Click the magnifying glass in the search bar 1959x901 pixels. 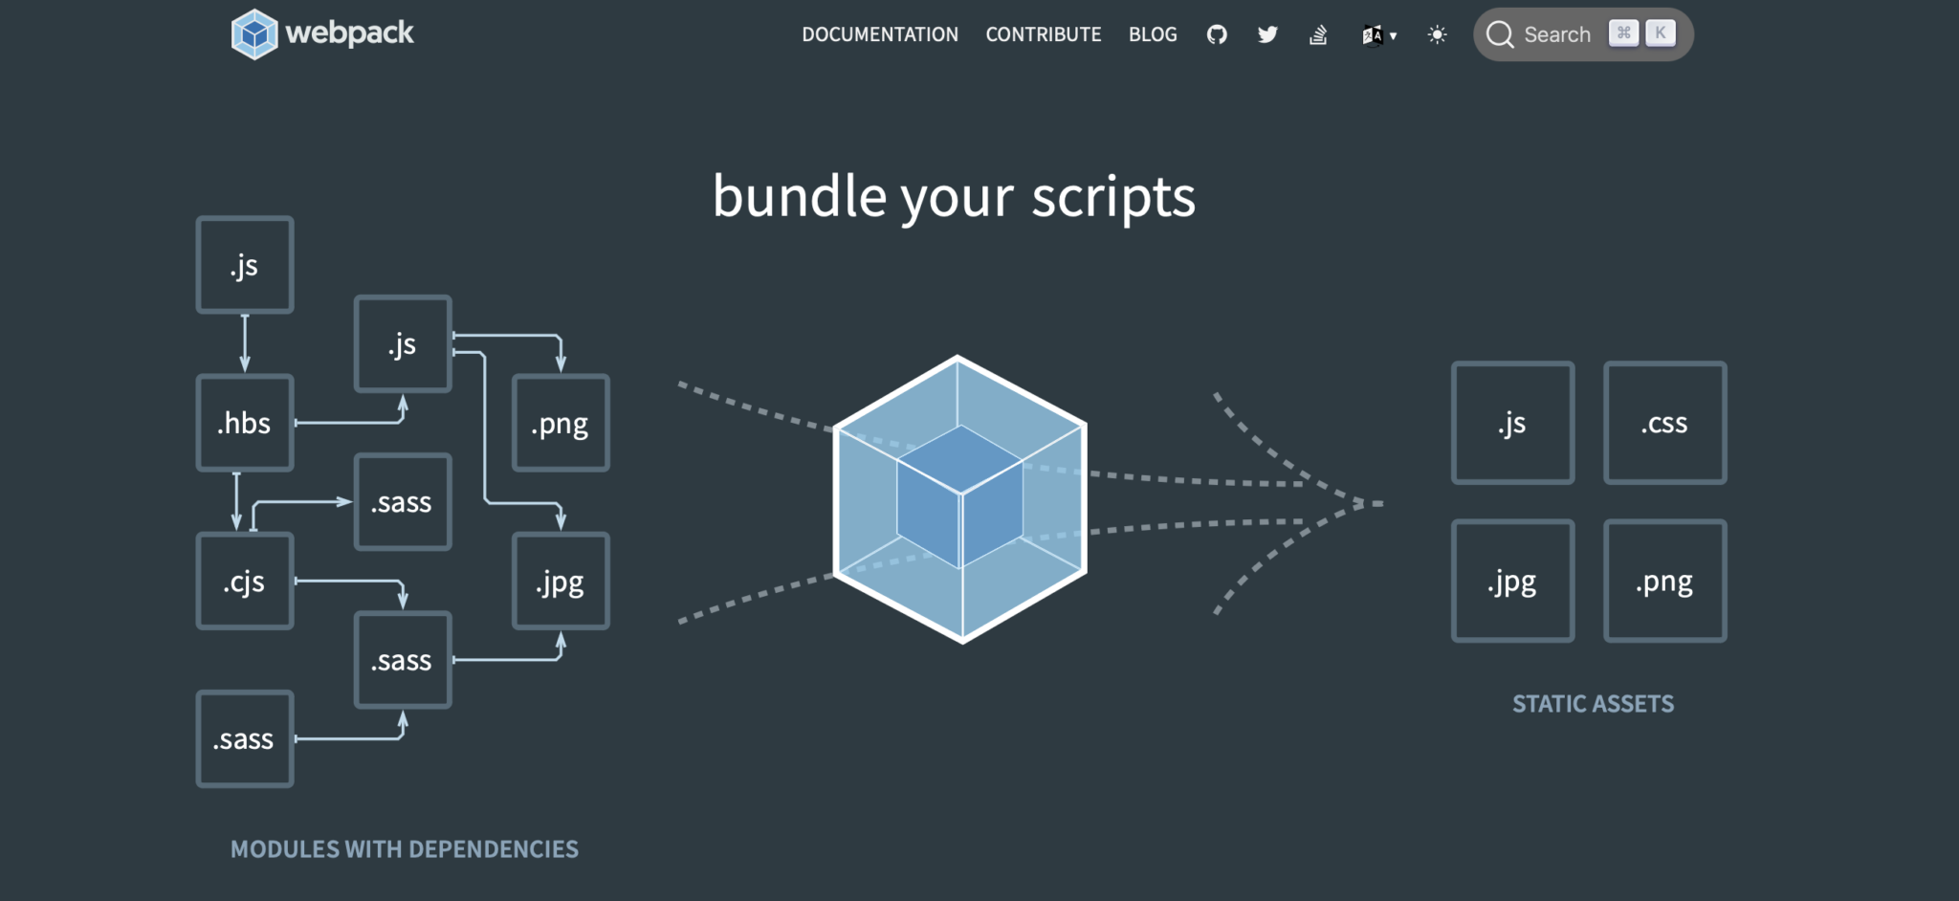click(1503, 34)
